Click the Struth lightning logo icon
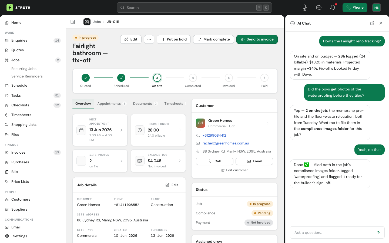Image resolution: width=389 pixels, height=243 pixels. [10, 8]
